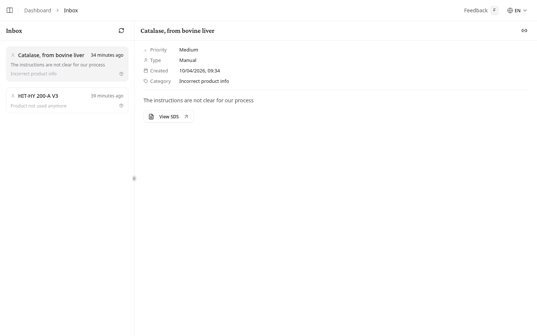Click the person icon on the Catalase message
This screenshot has width=537, height=336.
coord(13,55)
